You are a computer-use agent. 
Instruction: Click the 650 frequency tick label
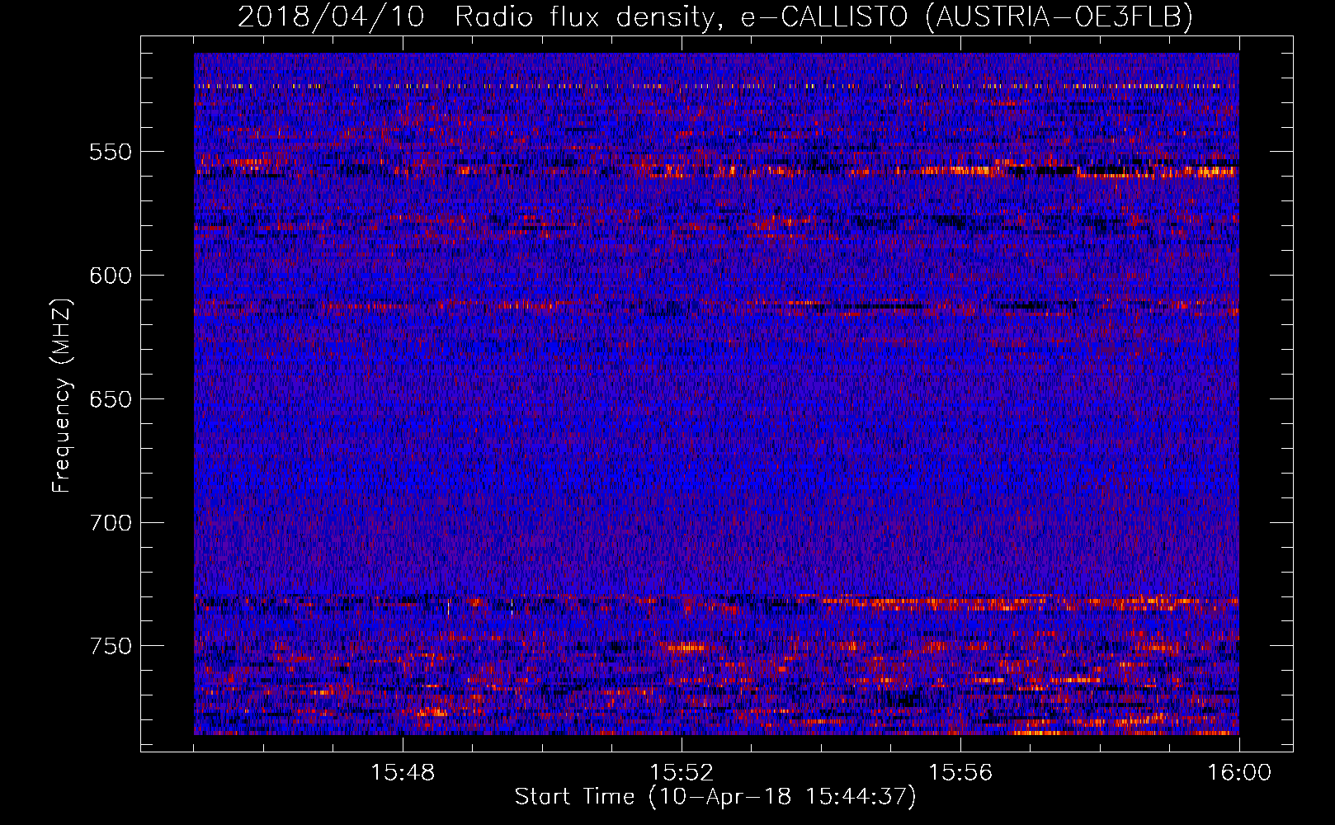coord(111,399)
